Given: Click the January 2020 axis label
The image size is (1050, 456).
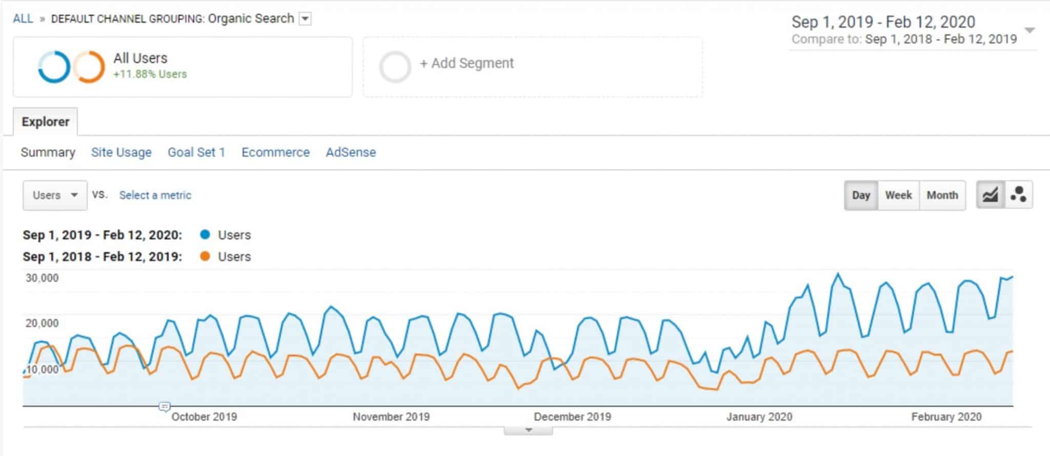Looking at the screenshot, I should 759,417.
